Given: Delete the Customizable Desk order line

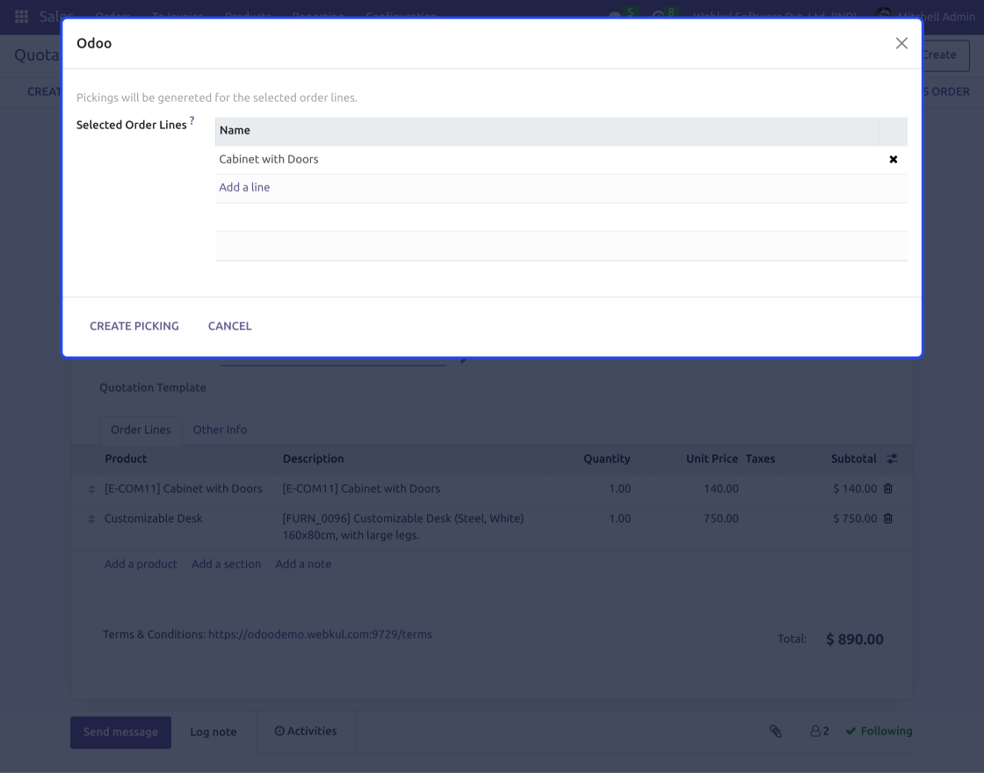Looking at the screenshot, I should (888, 518).
